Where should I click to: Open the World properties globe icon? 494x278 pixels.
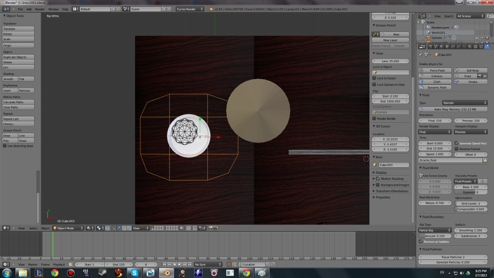tap(441, 46)
